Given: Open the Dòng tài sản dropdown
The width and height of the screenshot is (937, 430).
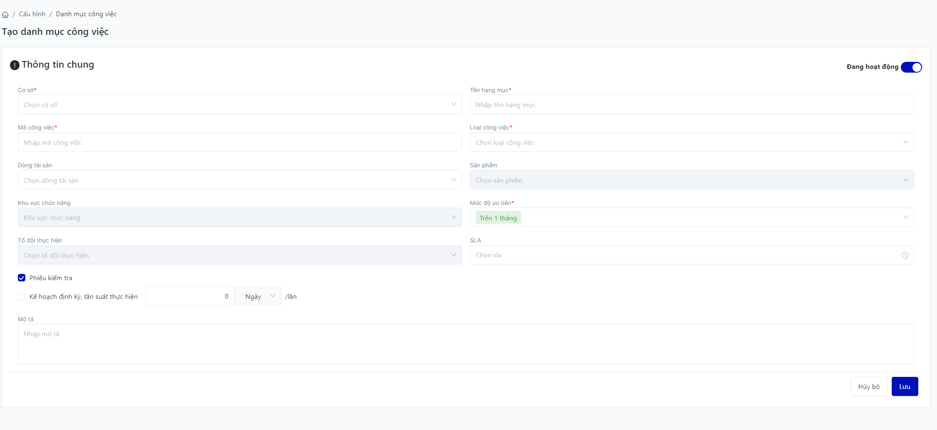Looking at the screenshot, I should tap(239, 180).
